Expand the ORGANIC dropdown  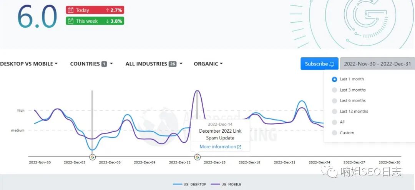[208, 63]
